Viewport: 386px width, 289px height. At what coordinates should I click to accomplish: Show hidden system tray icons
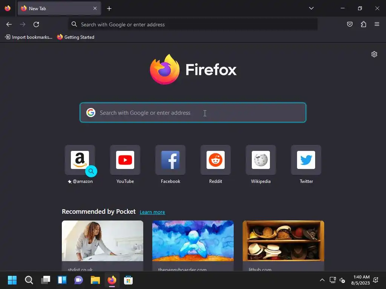click(x=322, y=280)
